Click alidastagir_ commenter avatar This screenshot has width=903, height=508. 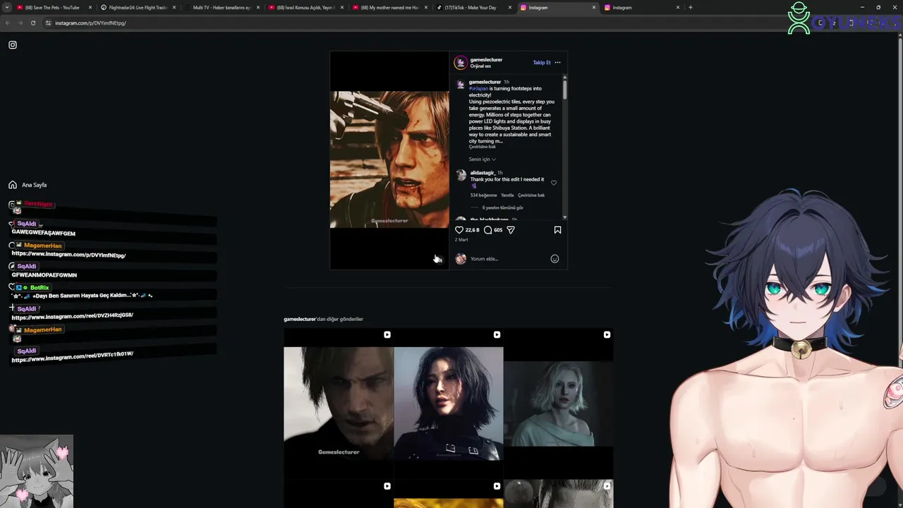[461, 175]
